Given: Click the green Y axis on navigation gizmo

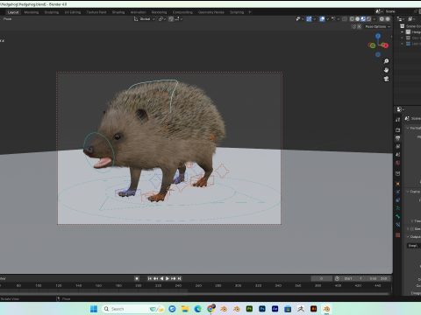Looking at the screenshot, I should [372, 45].
